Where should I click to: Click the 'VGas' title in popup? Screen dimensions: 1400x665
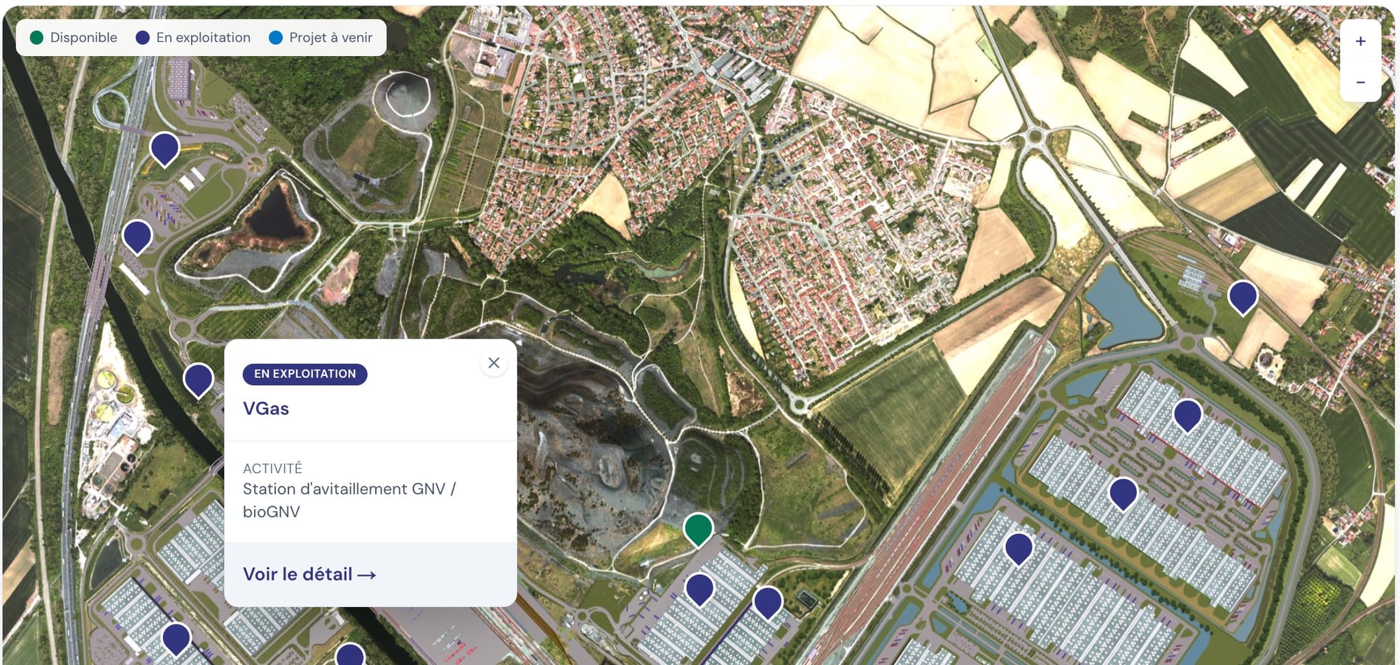pos(266,408)
